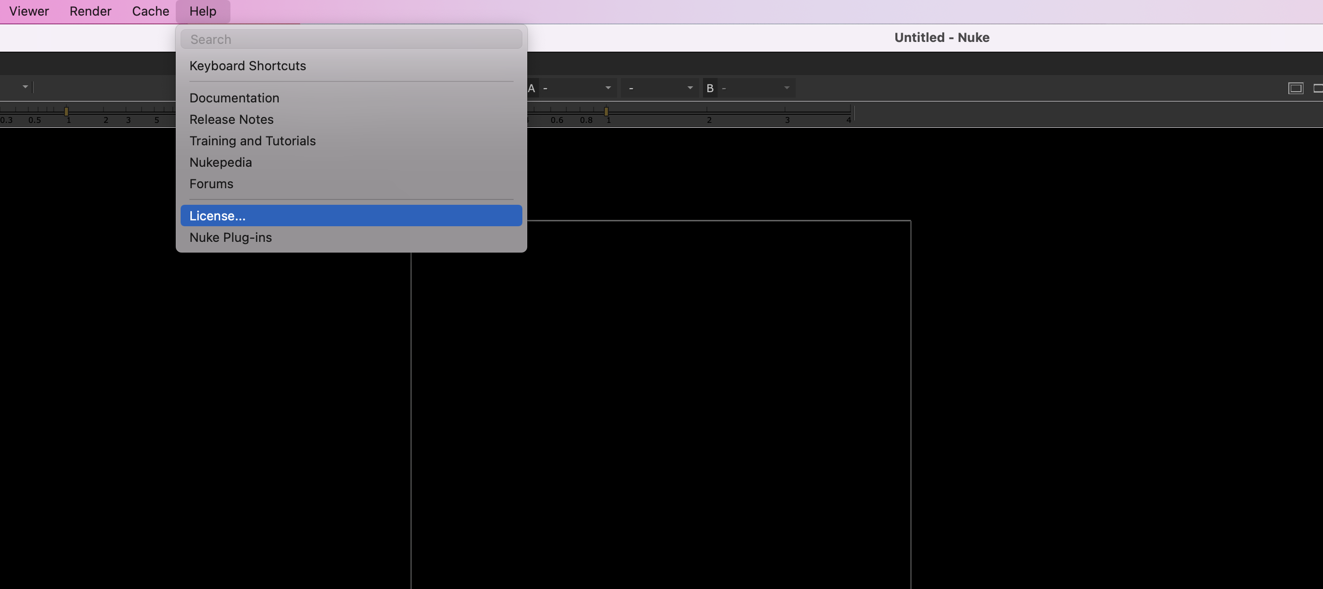This screenshot has width=1323, height=589.
Task: Choose Nuke Plug-ins menu entry
Action: [x=230, y=237]
